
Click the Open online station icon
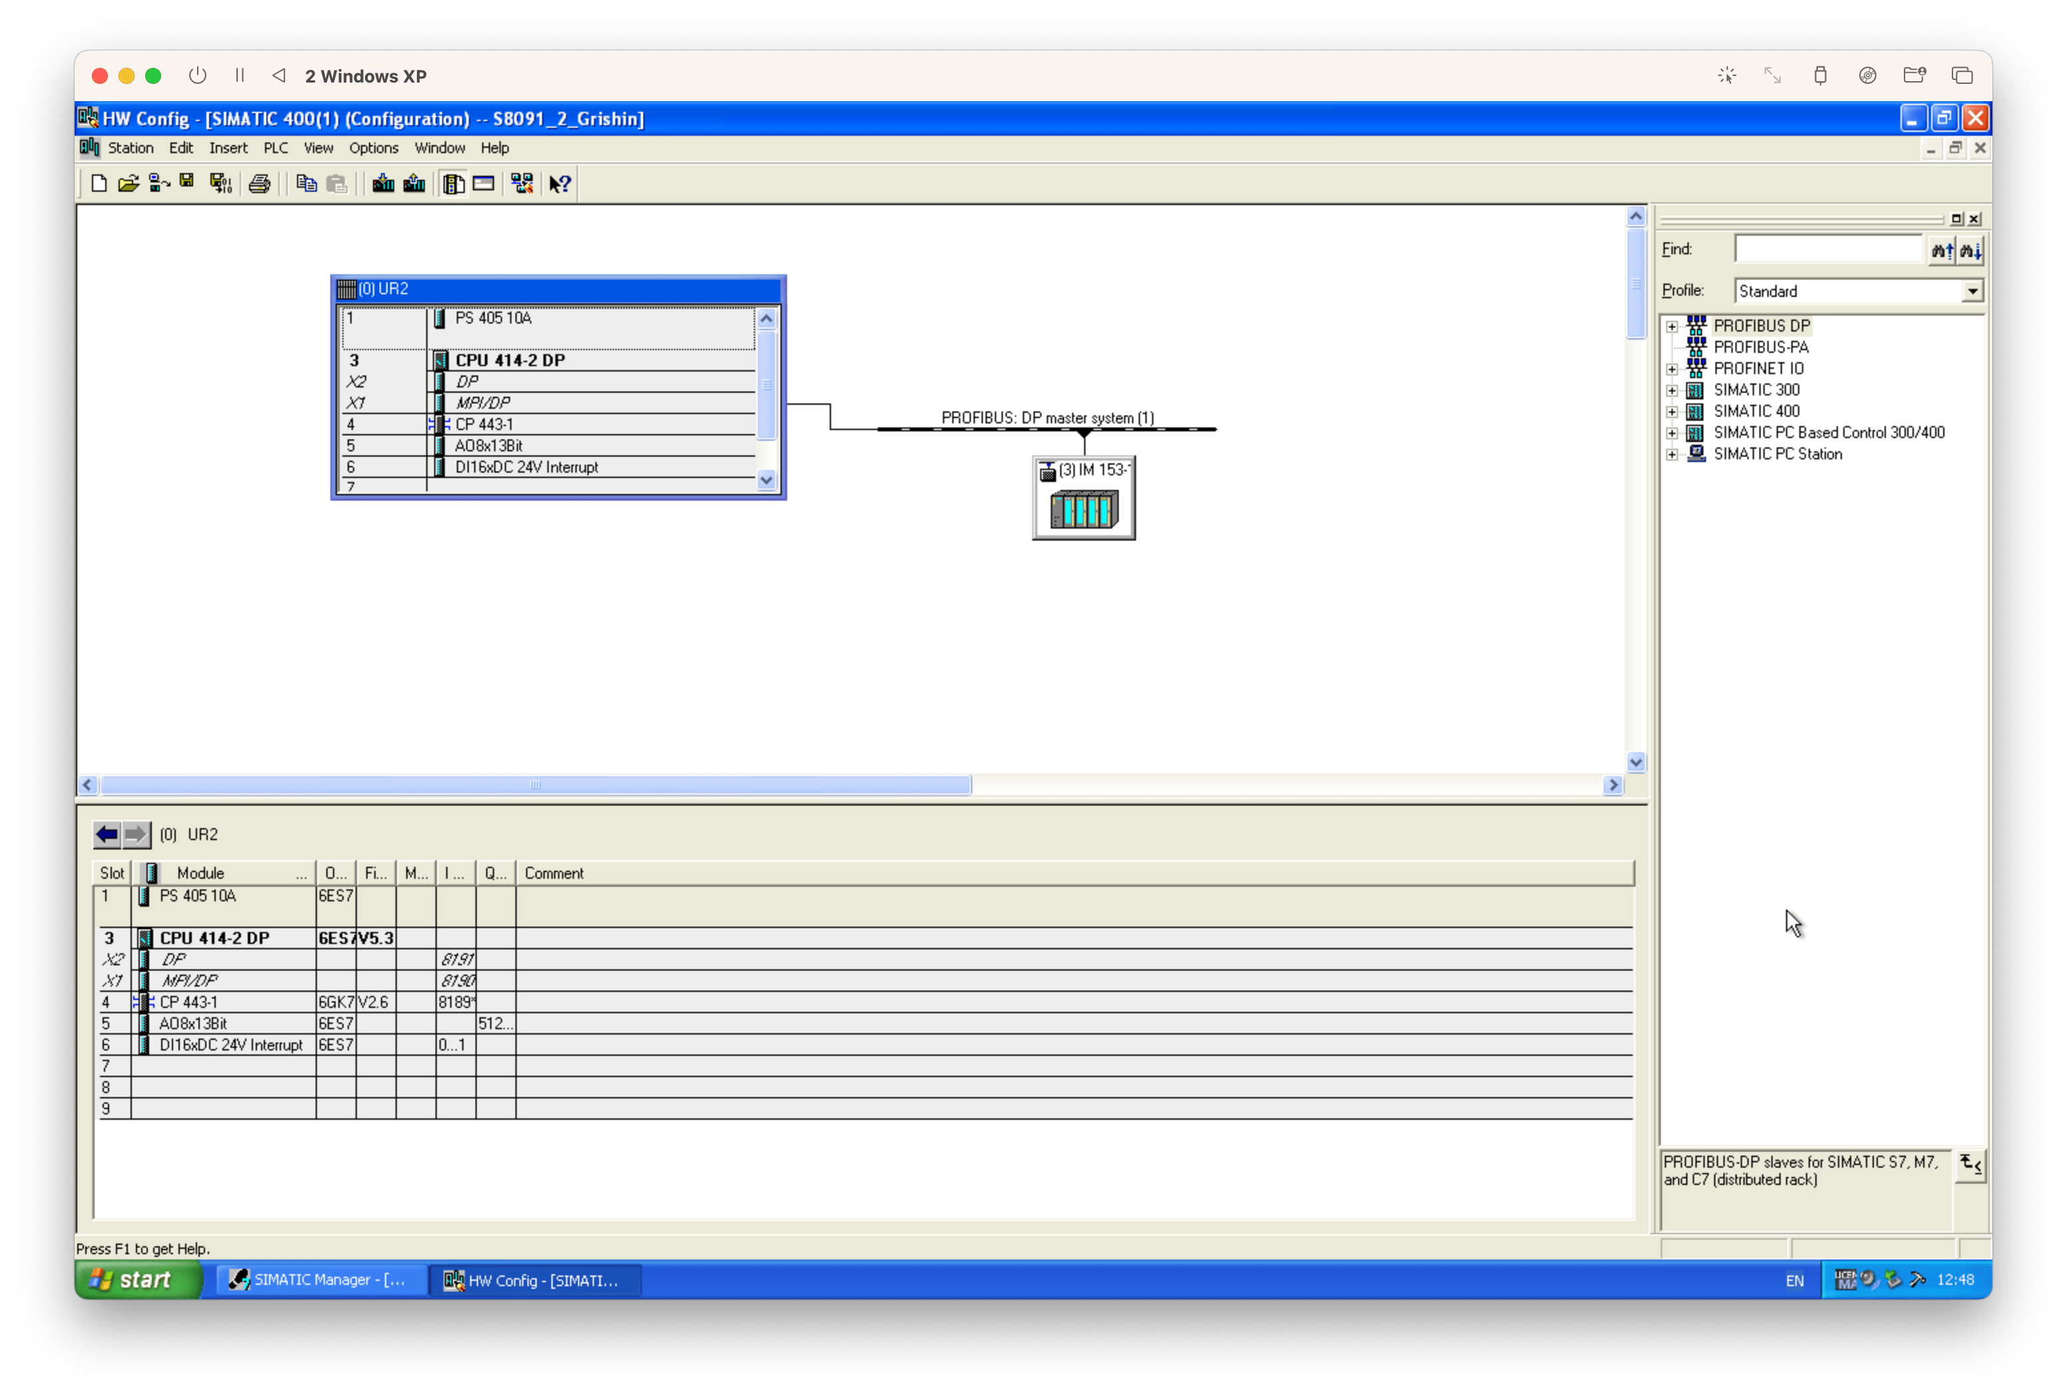[x=159, y=184]
